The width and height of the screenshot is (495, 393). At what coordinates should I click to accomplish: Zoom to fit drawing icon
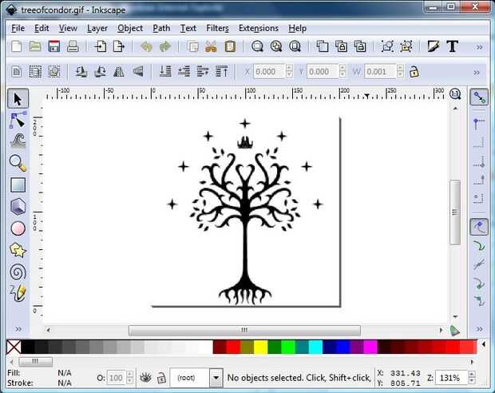click(x=276, y=46)
